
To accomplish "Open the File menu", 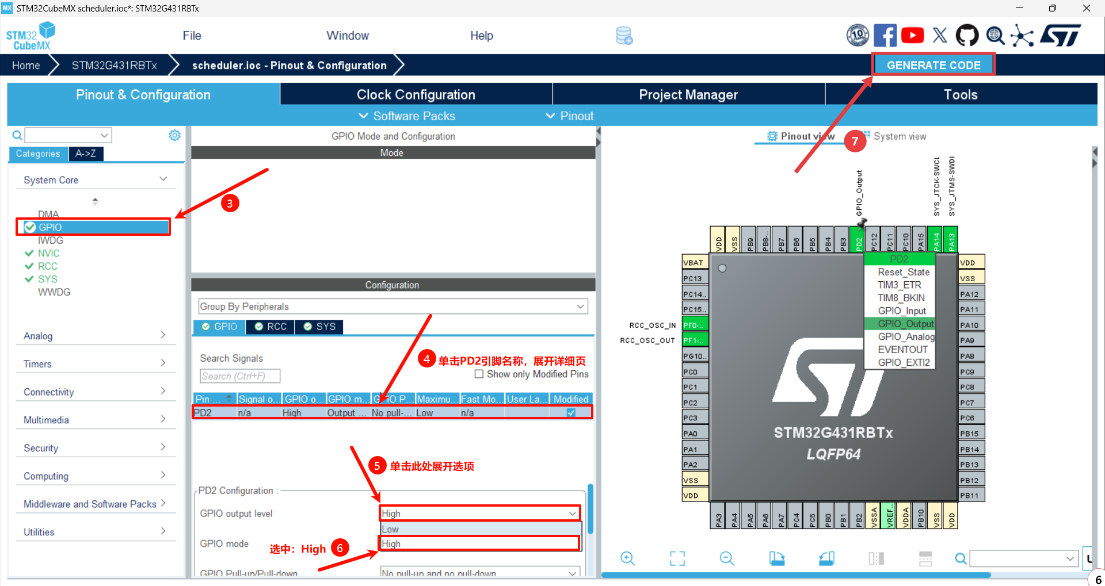I will point(192,36).
